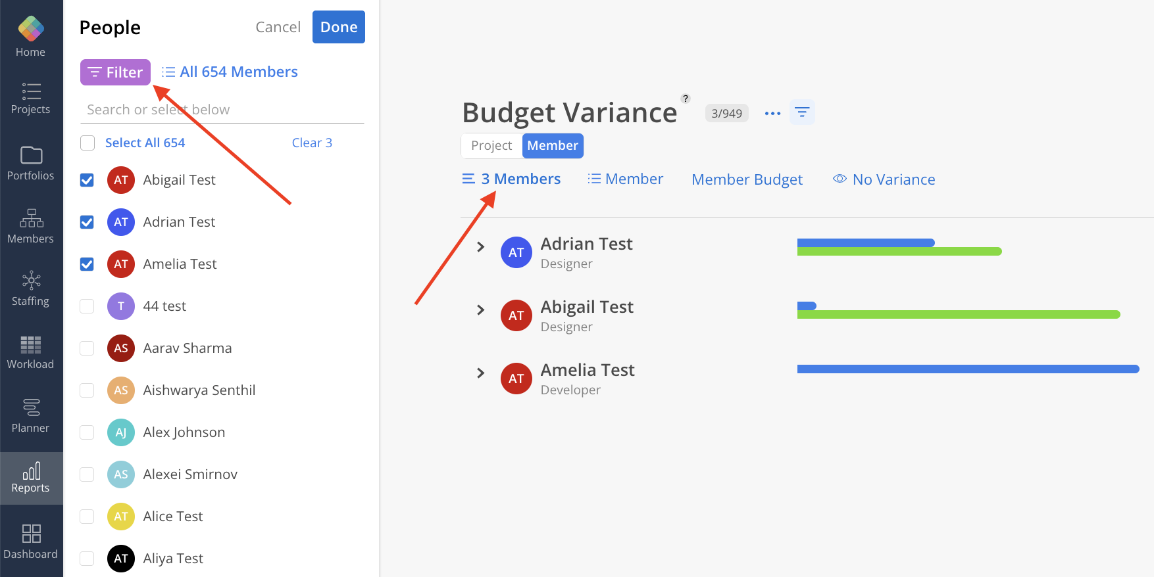Image resolution: width=1154 pixels, height=577 pixels.
Task: Uncheck Adrian Test checkbox
Action: click(87, 222)
